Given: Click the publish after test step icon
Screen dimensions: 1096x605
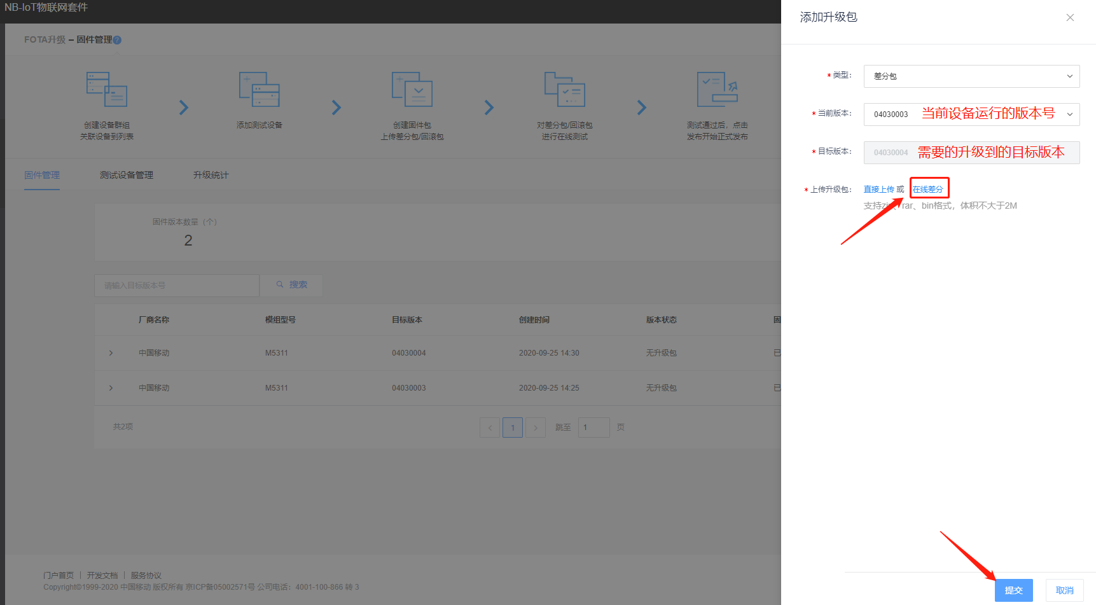Looking at the screenshot, I should [718, 89].
